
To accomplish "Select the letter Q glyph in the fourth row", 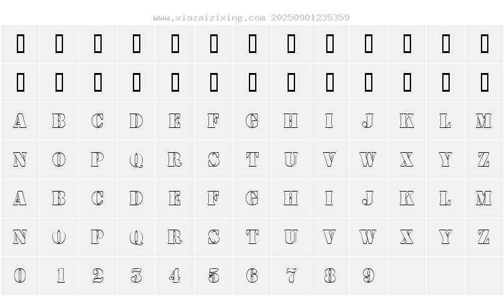I will [136, 160].
